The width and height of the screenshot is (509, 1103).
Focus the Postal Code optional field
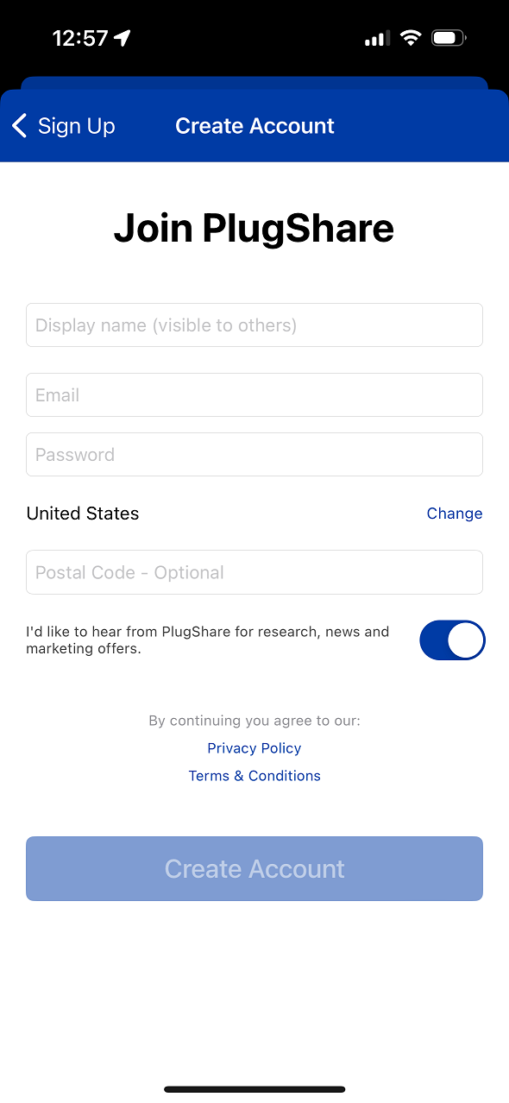coord(255,572)
